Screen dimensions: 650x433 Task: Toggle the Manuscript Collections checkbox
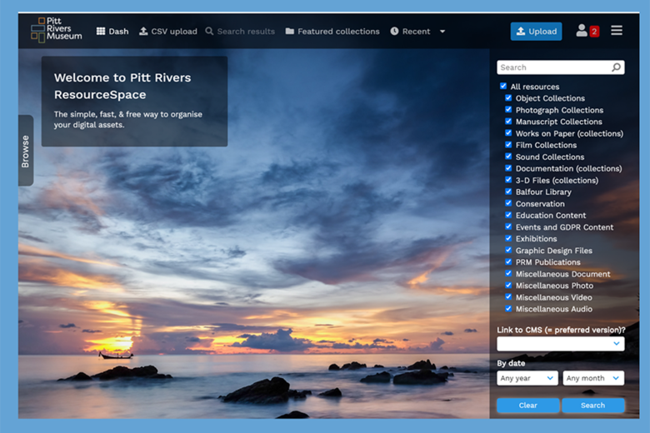point(508,121)
